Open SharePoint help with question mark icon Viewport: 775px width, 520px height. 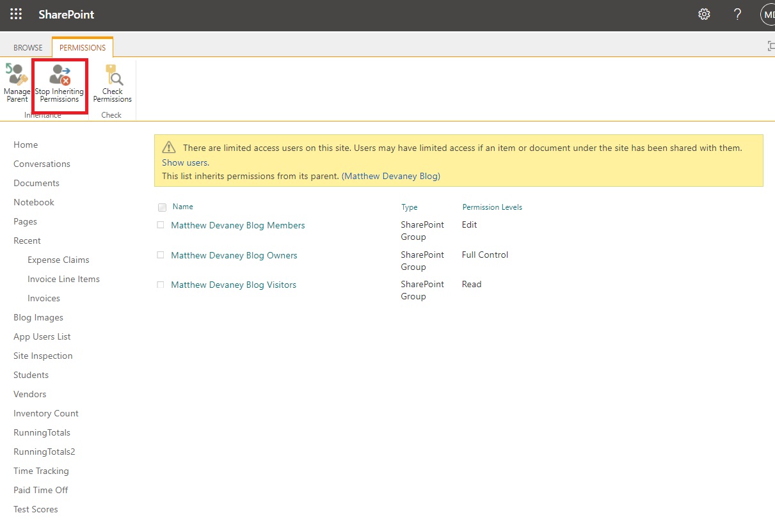point(737,13)
